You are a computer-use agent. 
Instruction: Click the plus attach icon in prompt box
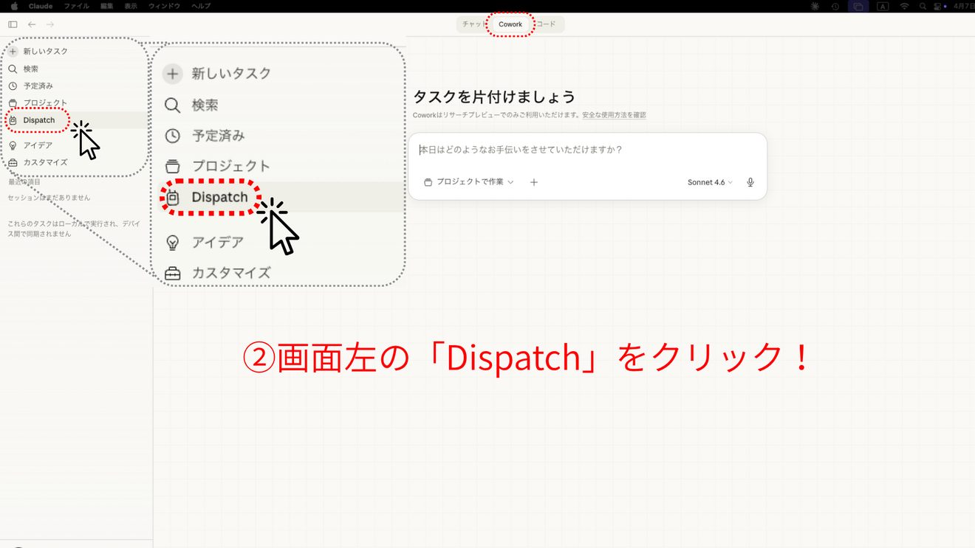click(x=534, y=182)
